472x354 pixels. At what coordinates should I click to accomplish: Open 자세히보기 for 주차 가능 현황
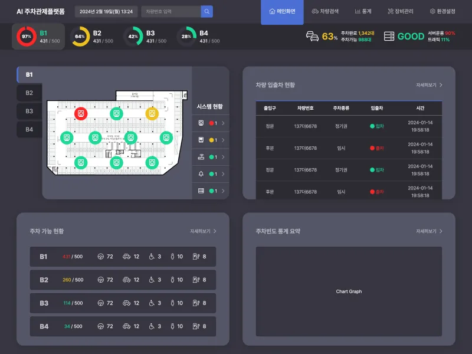pyautogui.click(x=203, y=231)
